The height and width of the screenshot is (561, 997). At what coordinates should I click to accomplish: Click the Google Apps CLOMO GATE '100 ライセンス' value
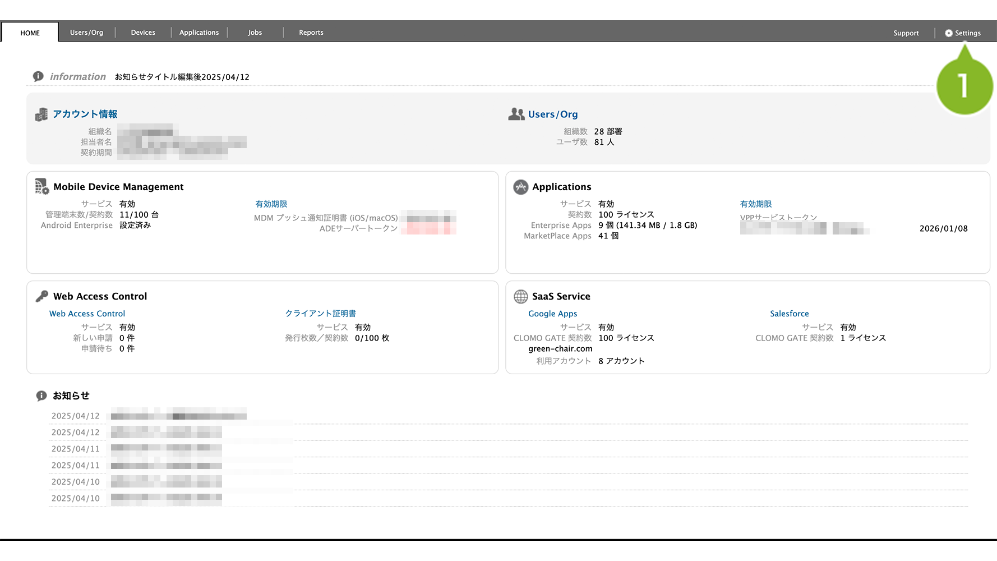point(626,338)
